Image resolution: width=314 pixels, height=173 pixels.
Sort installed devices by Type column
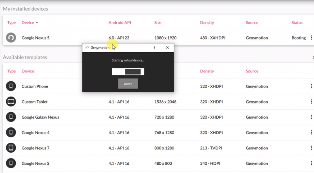pyautogui.click(x=11, y=23)
